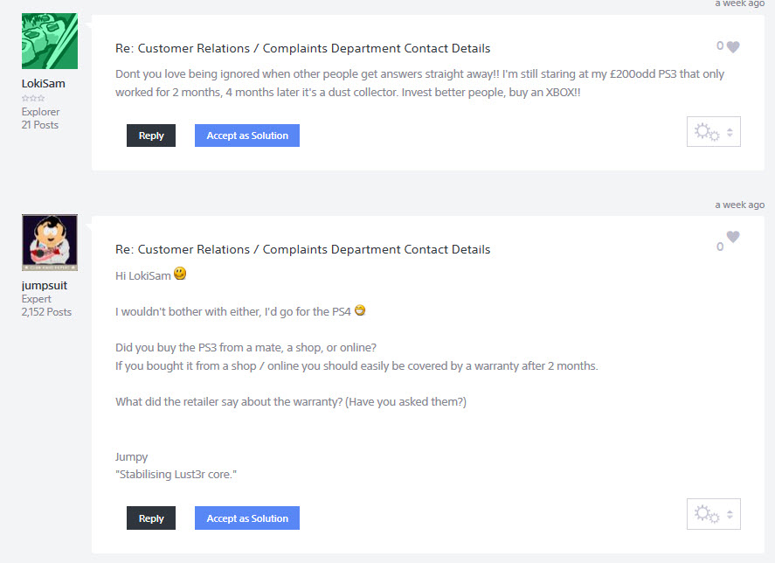Open the gear options menu on LokiSam's post
This screenshot has width=775, height=563.
click(713, 132)
